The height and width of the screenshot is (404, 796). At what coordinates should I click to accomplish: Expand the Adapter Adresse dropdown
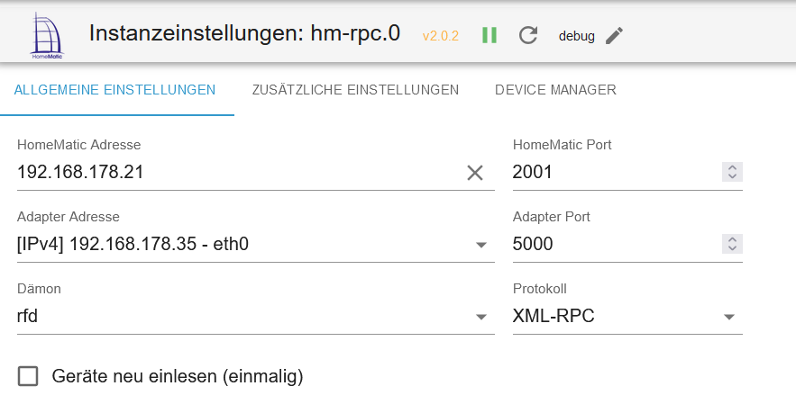tap(480, 245)
